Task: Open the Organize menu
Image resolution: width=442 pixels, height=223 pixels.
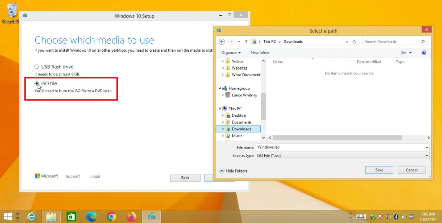Action: [231, 53]
